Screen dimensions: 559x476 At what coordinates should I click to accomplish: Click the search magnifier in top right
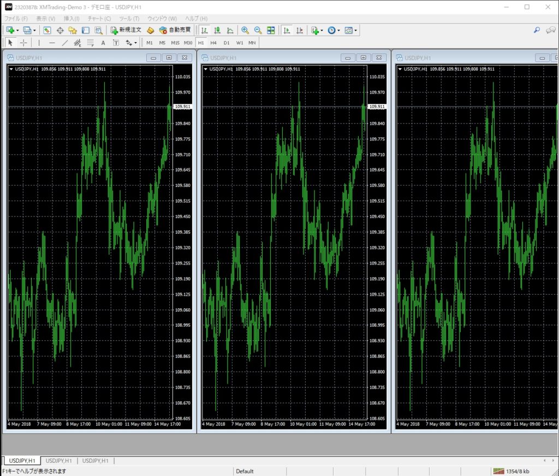pyautogui.click(x=537, y=31)
